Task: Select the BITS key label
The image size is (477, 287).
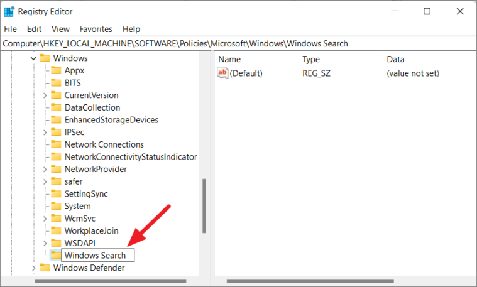Action: [x=72, y=83]
